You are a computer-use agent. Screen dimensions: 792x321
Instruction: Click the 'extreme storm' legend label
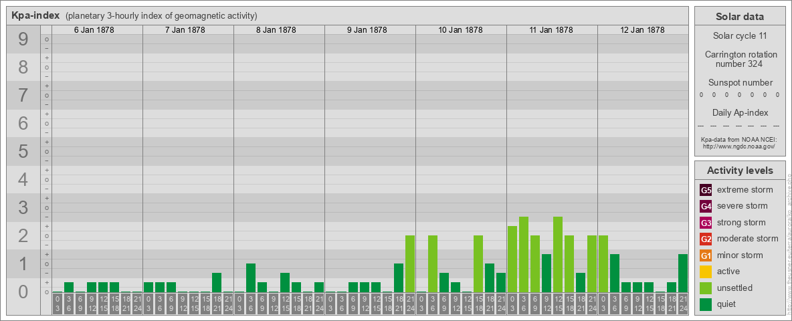tap(745, 190)
